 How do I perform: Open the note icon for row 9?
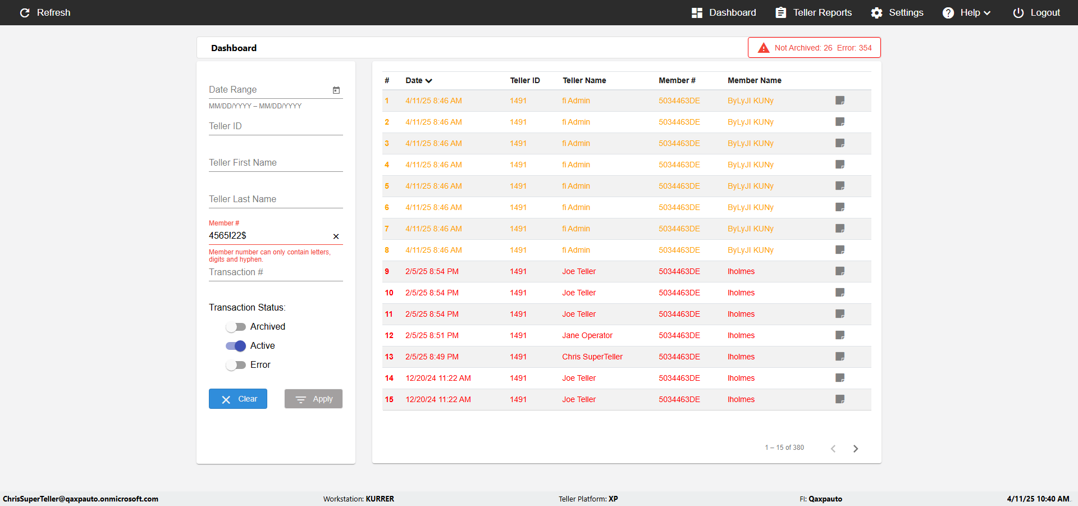pos(840,271)
